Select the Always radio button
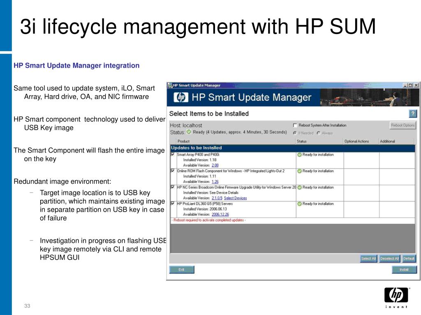The image size is (421, 315). pyautogui.click(x=319, y=133)
